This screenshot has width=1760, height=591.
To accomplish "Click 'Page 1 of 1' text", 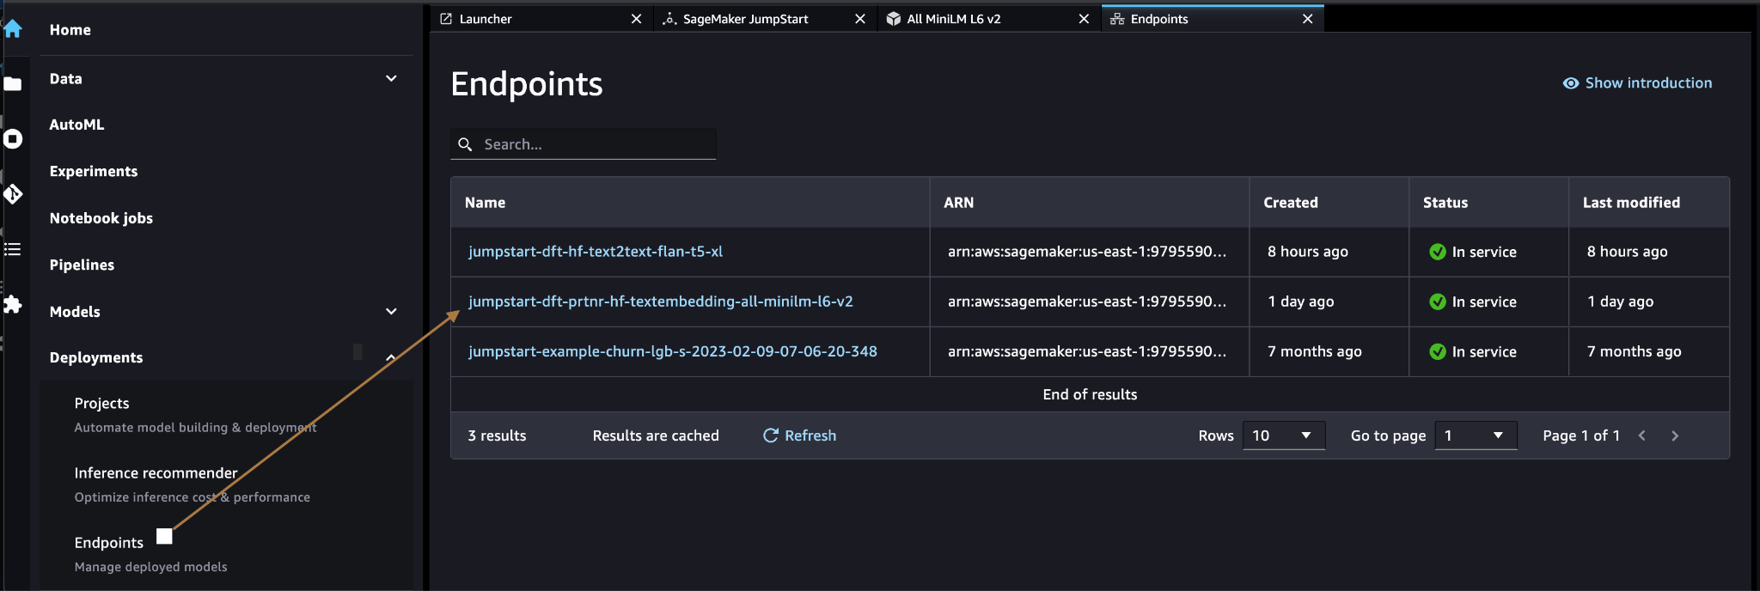I will click(1581, 436).
